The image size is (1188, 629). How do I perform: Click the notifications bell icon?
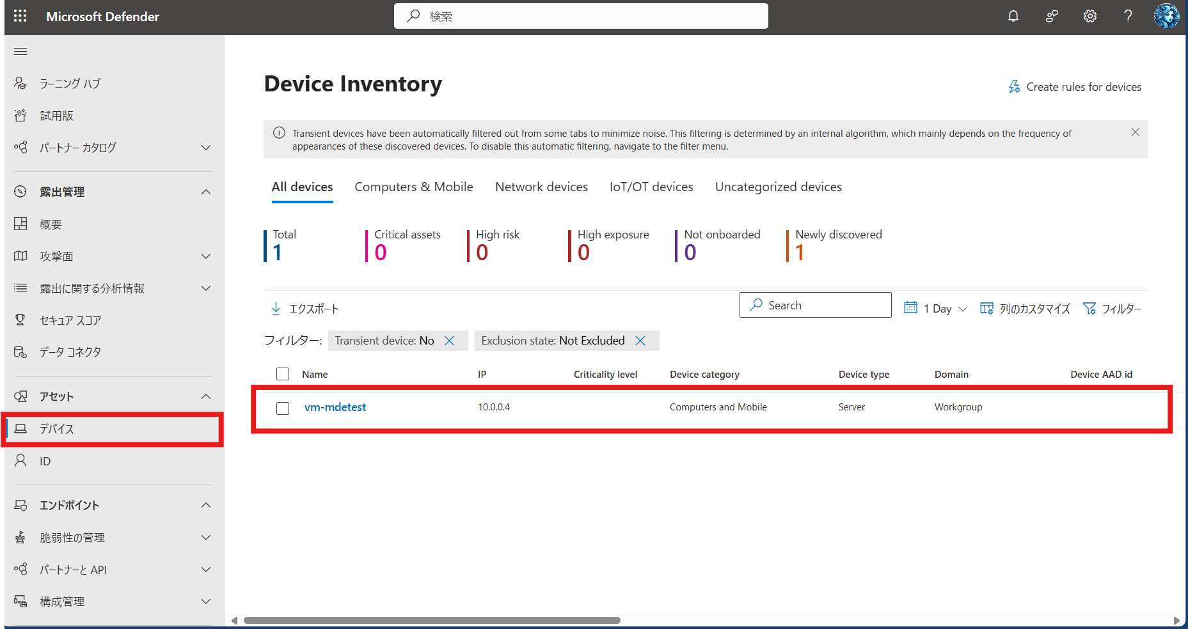pos(1013,16)
